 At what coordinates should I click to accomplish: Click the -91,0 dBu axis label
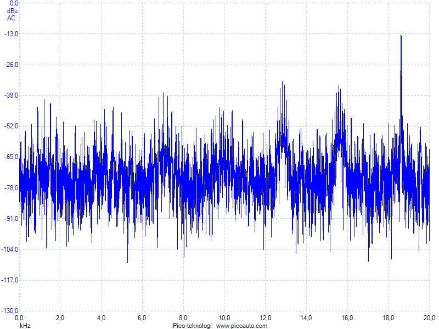12,218
